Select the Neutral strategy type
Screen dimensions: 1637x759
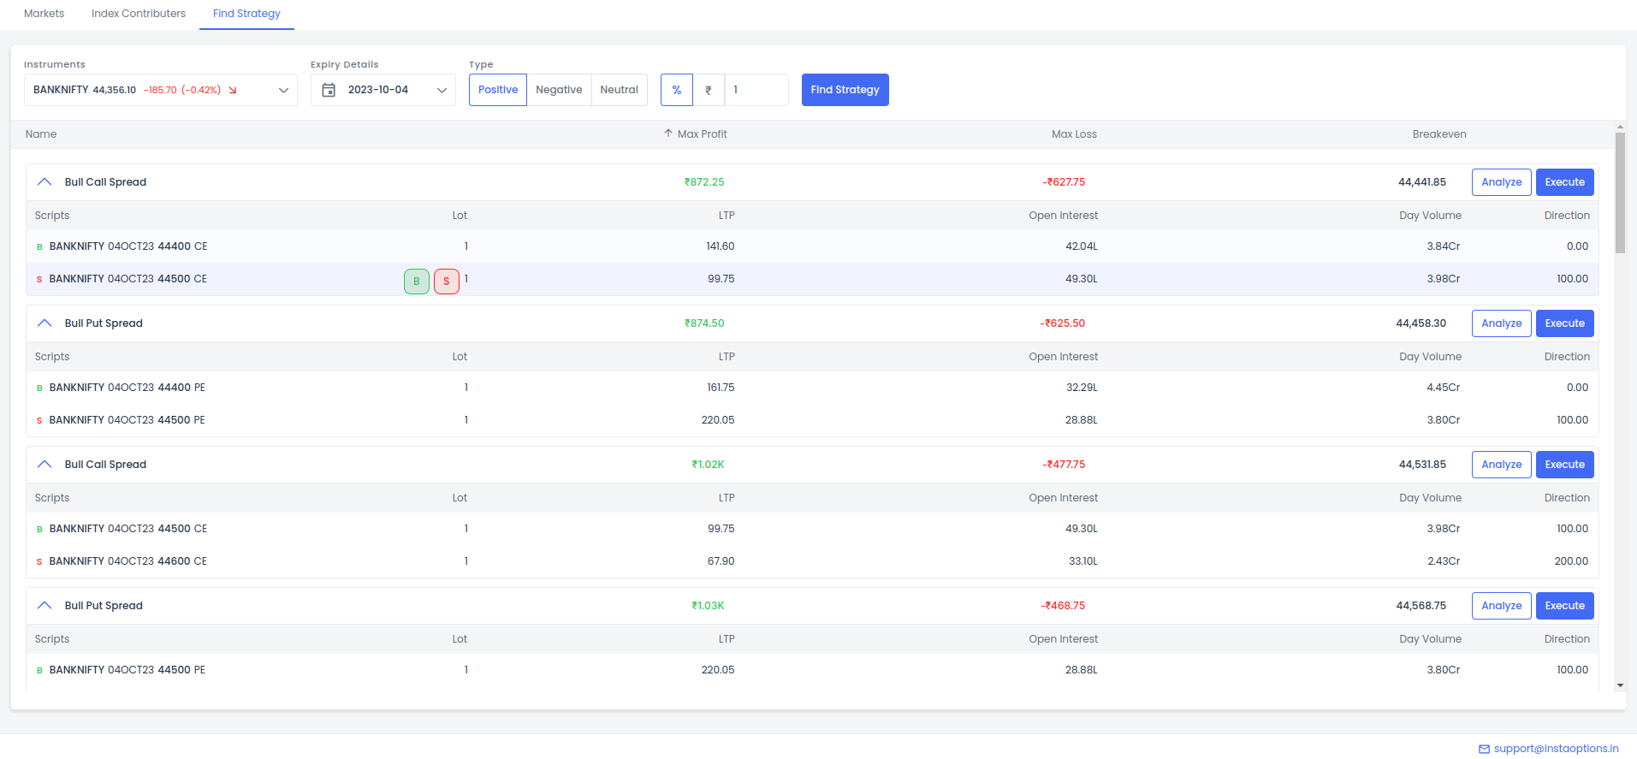click(619, 90)
